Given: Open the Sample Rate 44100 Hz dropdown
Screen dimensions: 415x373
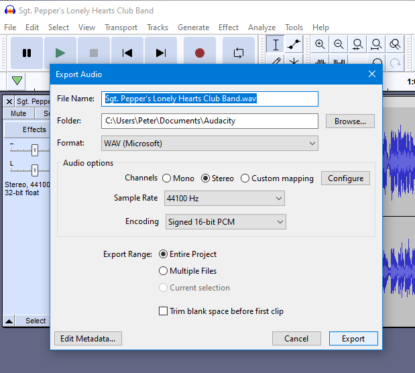Looking at the screenshot, I should pos(225,198).
